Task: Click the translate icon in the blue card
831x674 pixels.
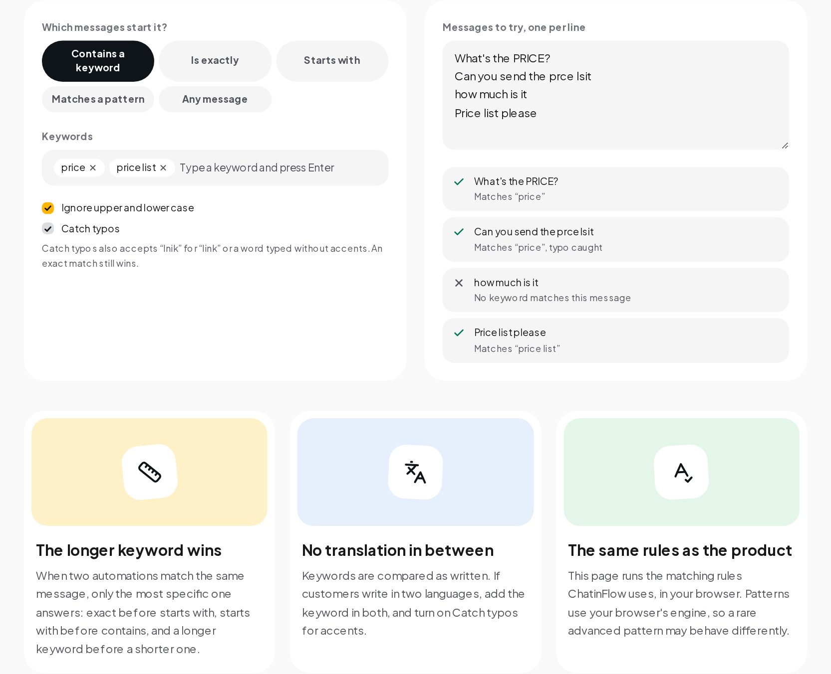Action: (415, 472)
